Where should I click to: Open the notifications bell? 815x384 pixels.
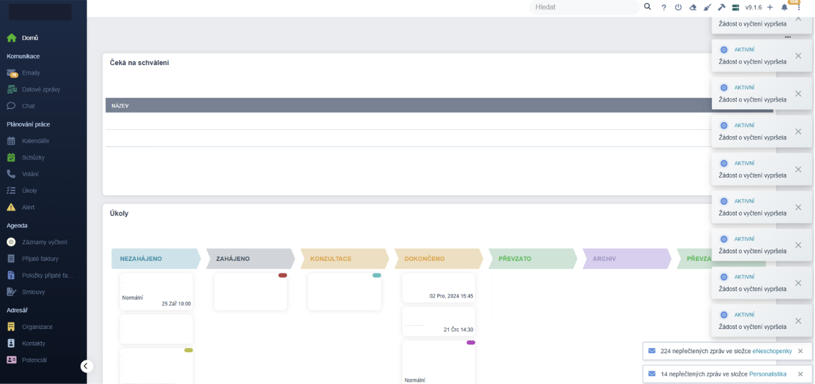[x=784, y=8]
